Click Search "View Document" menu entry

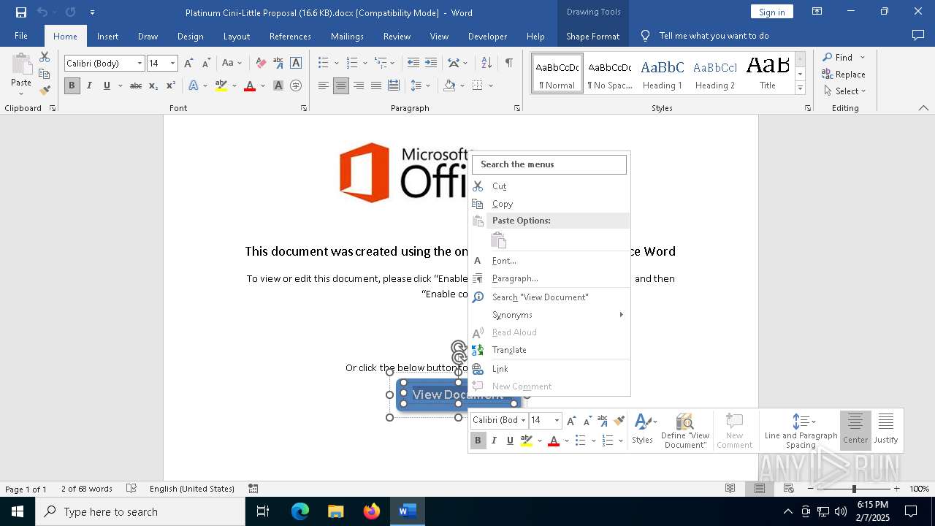(549, 297)
